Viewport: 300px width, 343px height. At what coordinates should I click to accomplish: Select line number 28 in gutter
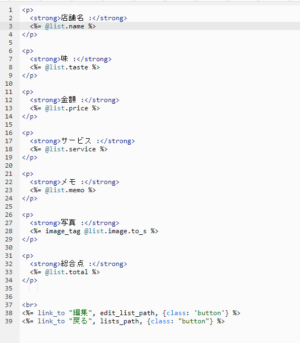(x=9, y=231)
